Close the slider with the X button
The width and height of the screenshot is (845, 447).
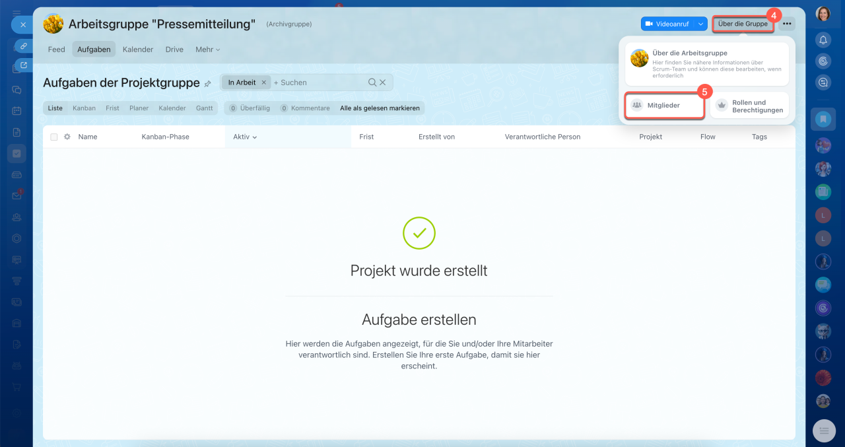[x=22, y=25]
